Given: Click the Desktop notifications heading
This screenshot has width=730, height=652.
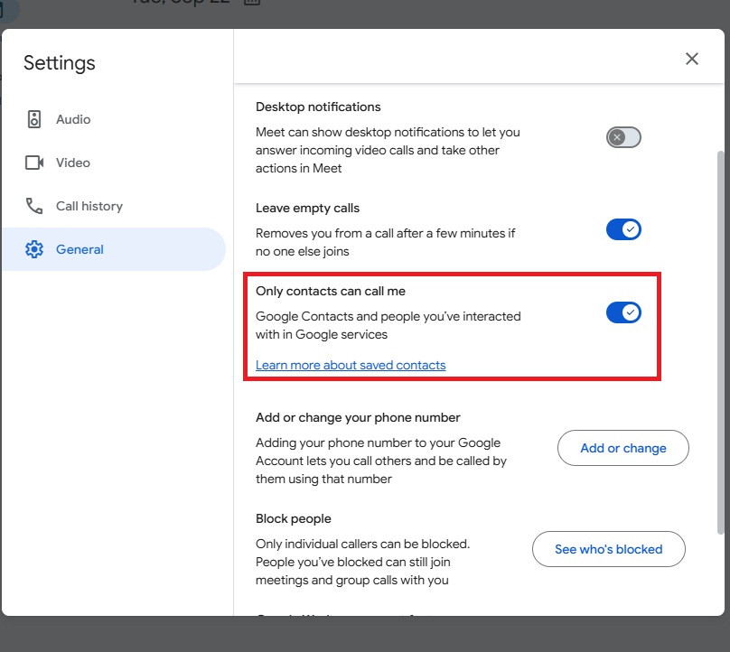Looking at the screenshot, I should tap(318, 107).
